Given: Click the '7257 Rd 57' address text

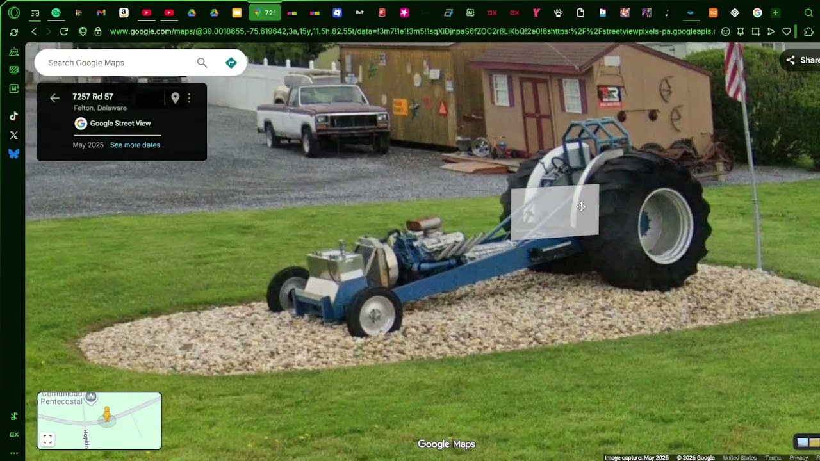Looking at the screenshot, I should point(93,97).
